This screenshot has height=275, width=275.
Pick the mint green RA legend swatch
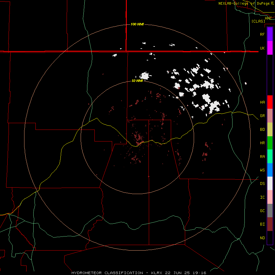(270, 156)
